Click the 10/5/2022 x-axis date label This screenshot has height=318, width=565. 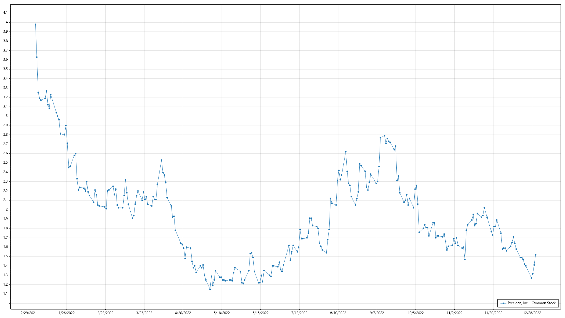pyautogui.click(x=416, y=313)
